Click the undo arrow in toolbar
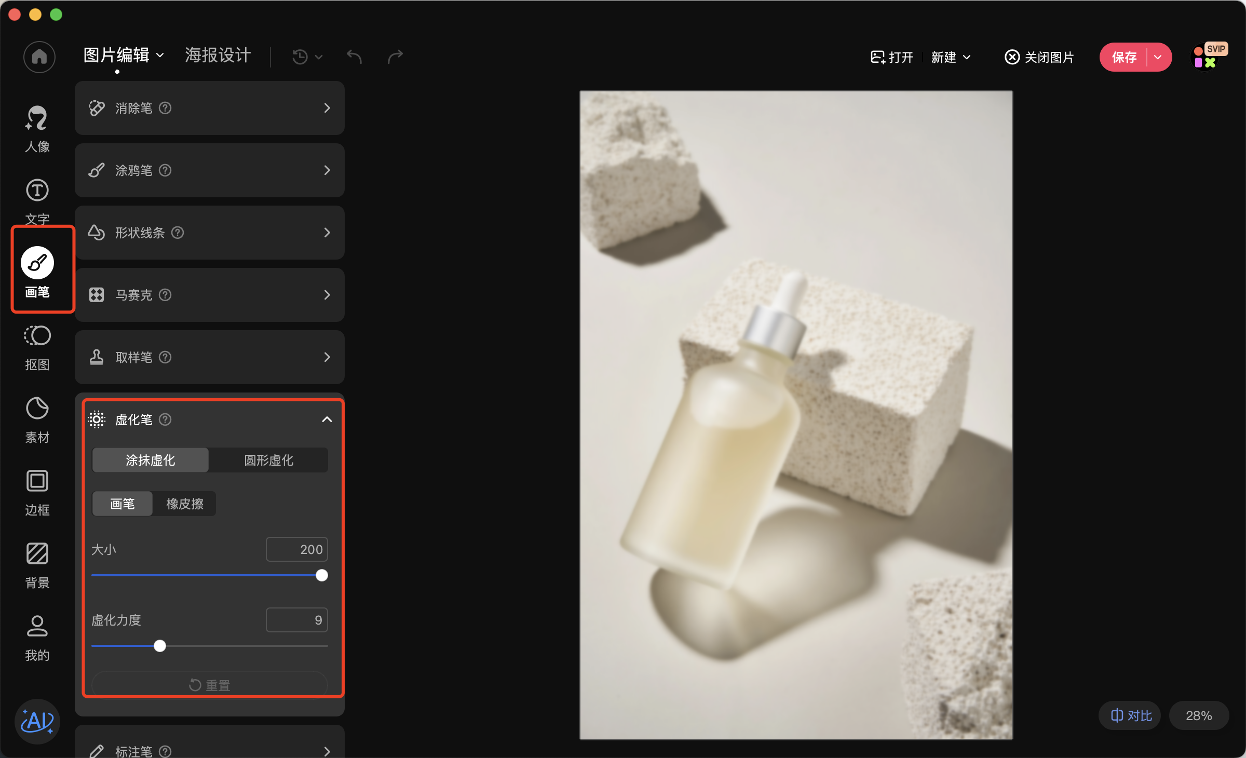The image size is (1246, 758). pos(354,56)
